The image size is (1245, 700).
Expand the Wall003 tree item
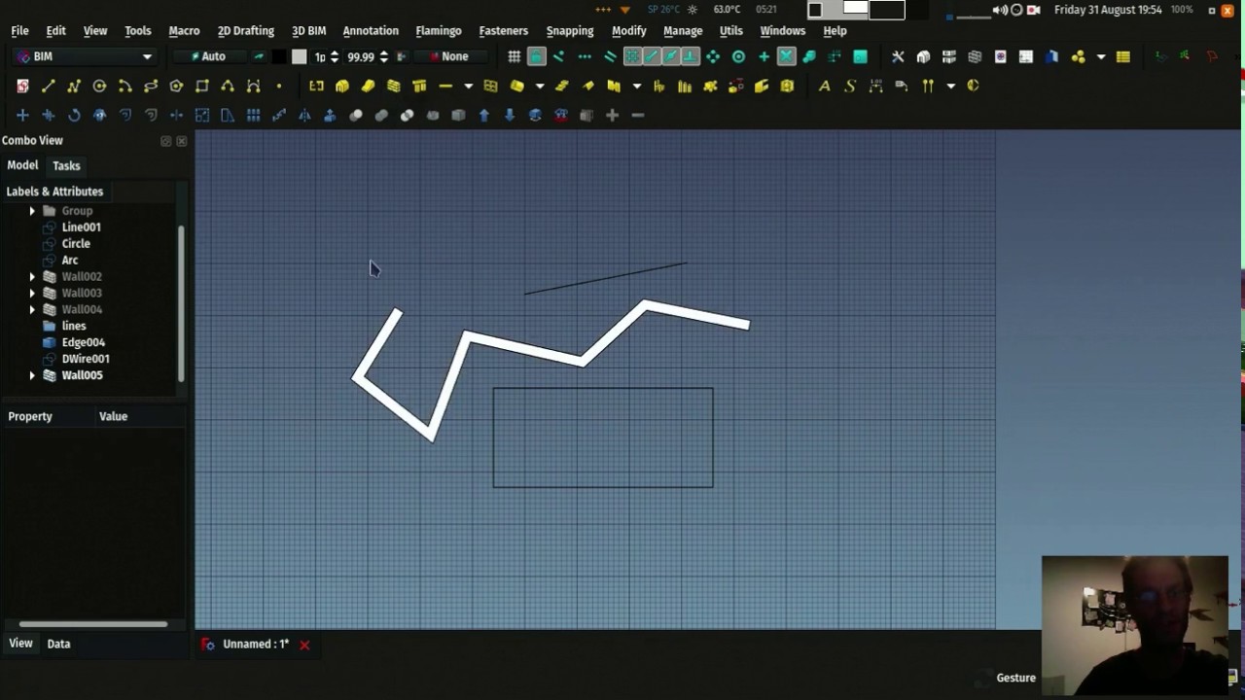coord(32,294)
